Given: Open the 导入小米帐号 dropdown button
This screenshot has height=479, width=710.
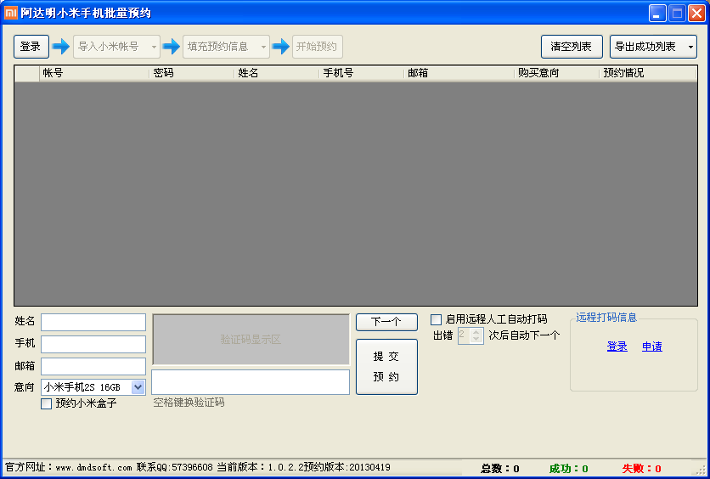Looking at the screenshot, I should tap(117, 47).
